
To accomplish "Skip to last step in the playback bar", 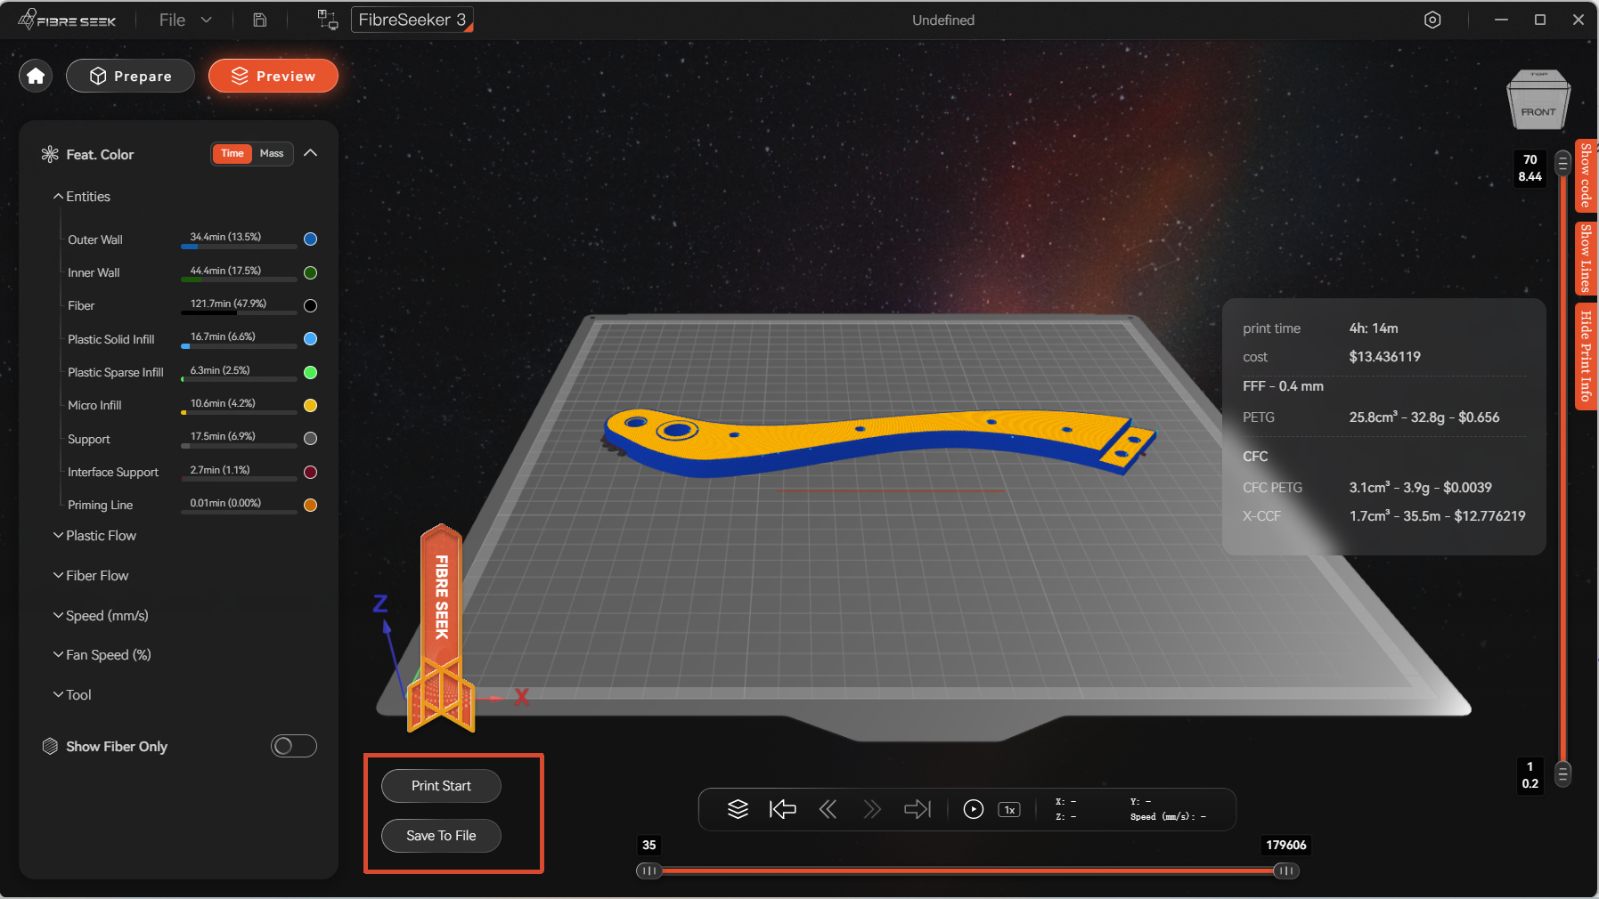I will pos(918,809).
